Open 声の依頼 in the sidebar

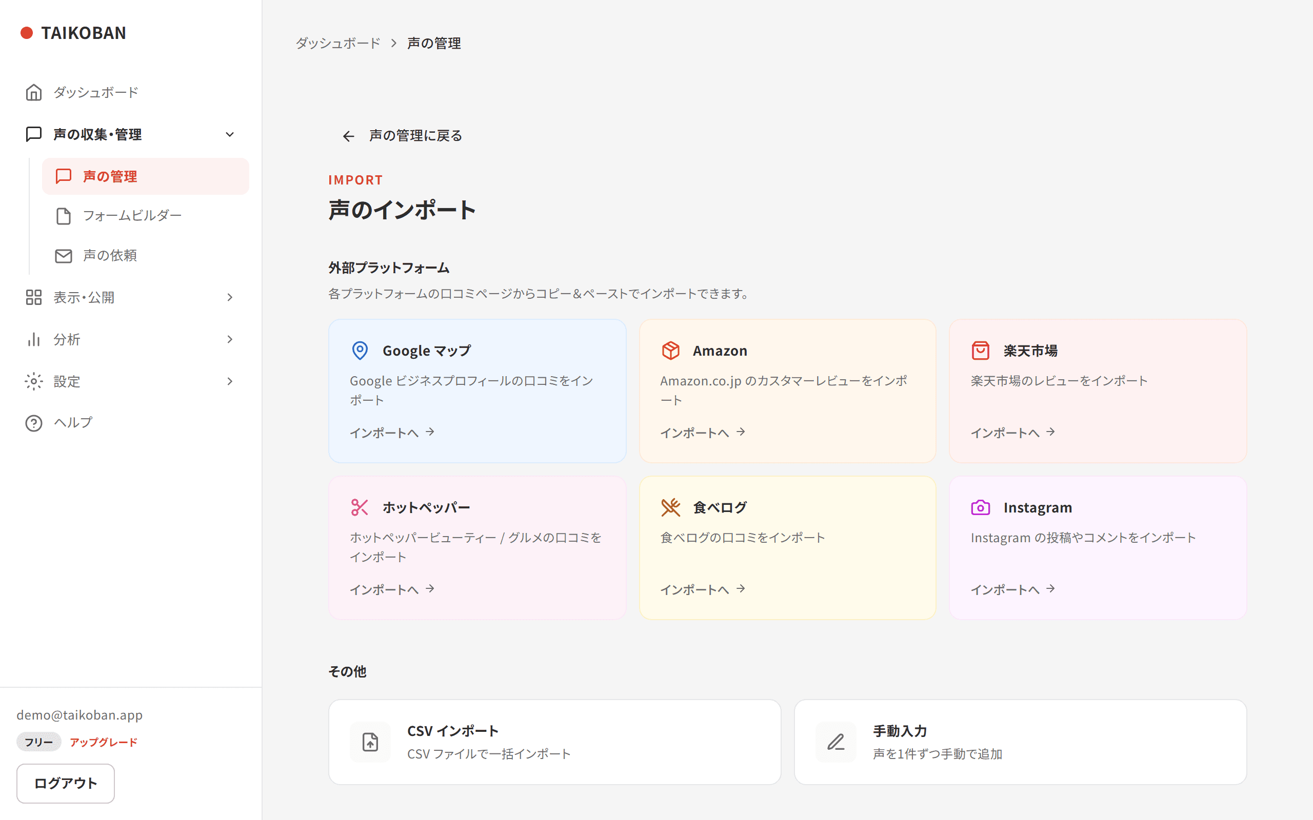[146, 255]
